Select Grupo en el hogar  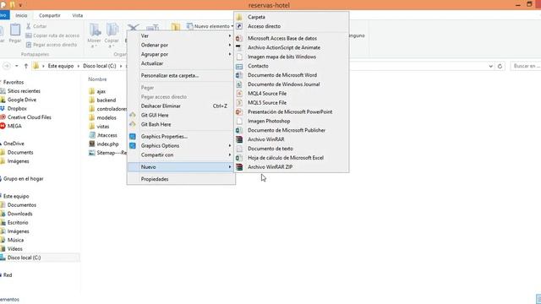23,178
